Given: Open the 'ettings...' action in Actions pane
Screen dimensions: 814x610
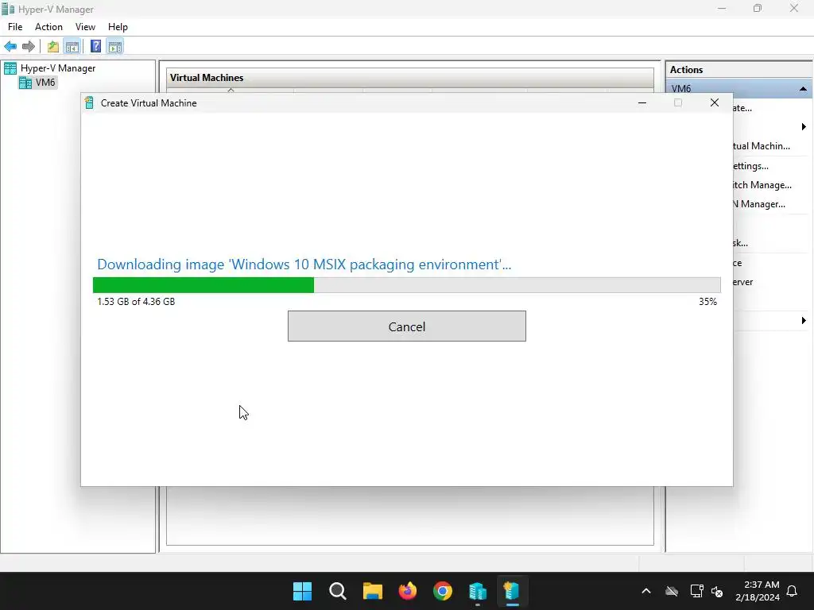Looking at the screenshot, I should point(750,166).
